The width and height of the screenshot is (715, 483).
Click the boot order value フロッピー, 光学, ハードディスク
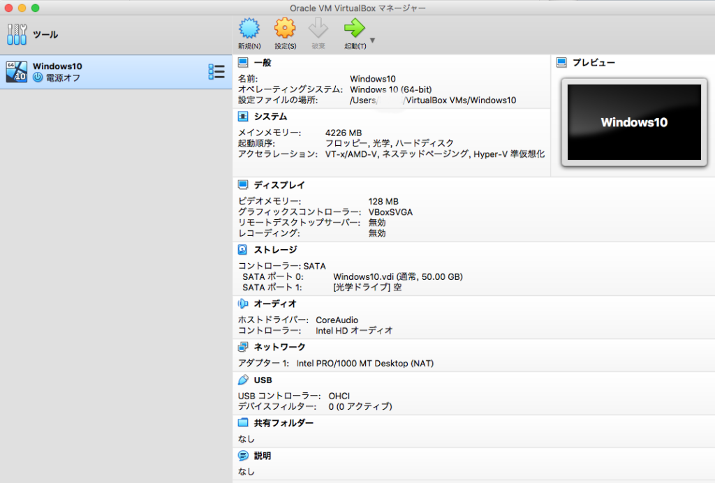(x=390, y=143)
